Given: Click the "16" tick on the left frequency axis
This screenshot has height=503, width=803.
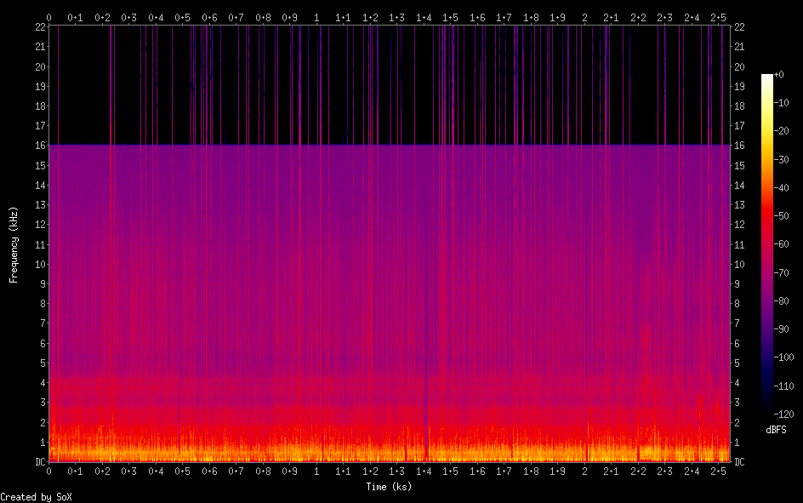Looking at the screenshot, I should click(41, 146).
